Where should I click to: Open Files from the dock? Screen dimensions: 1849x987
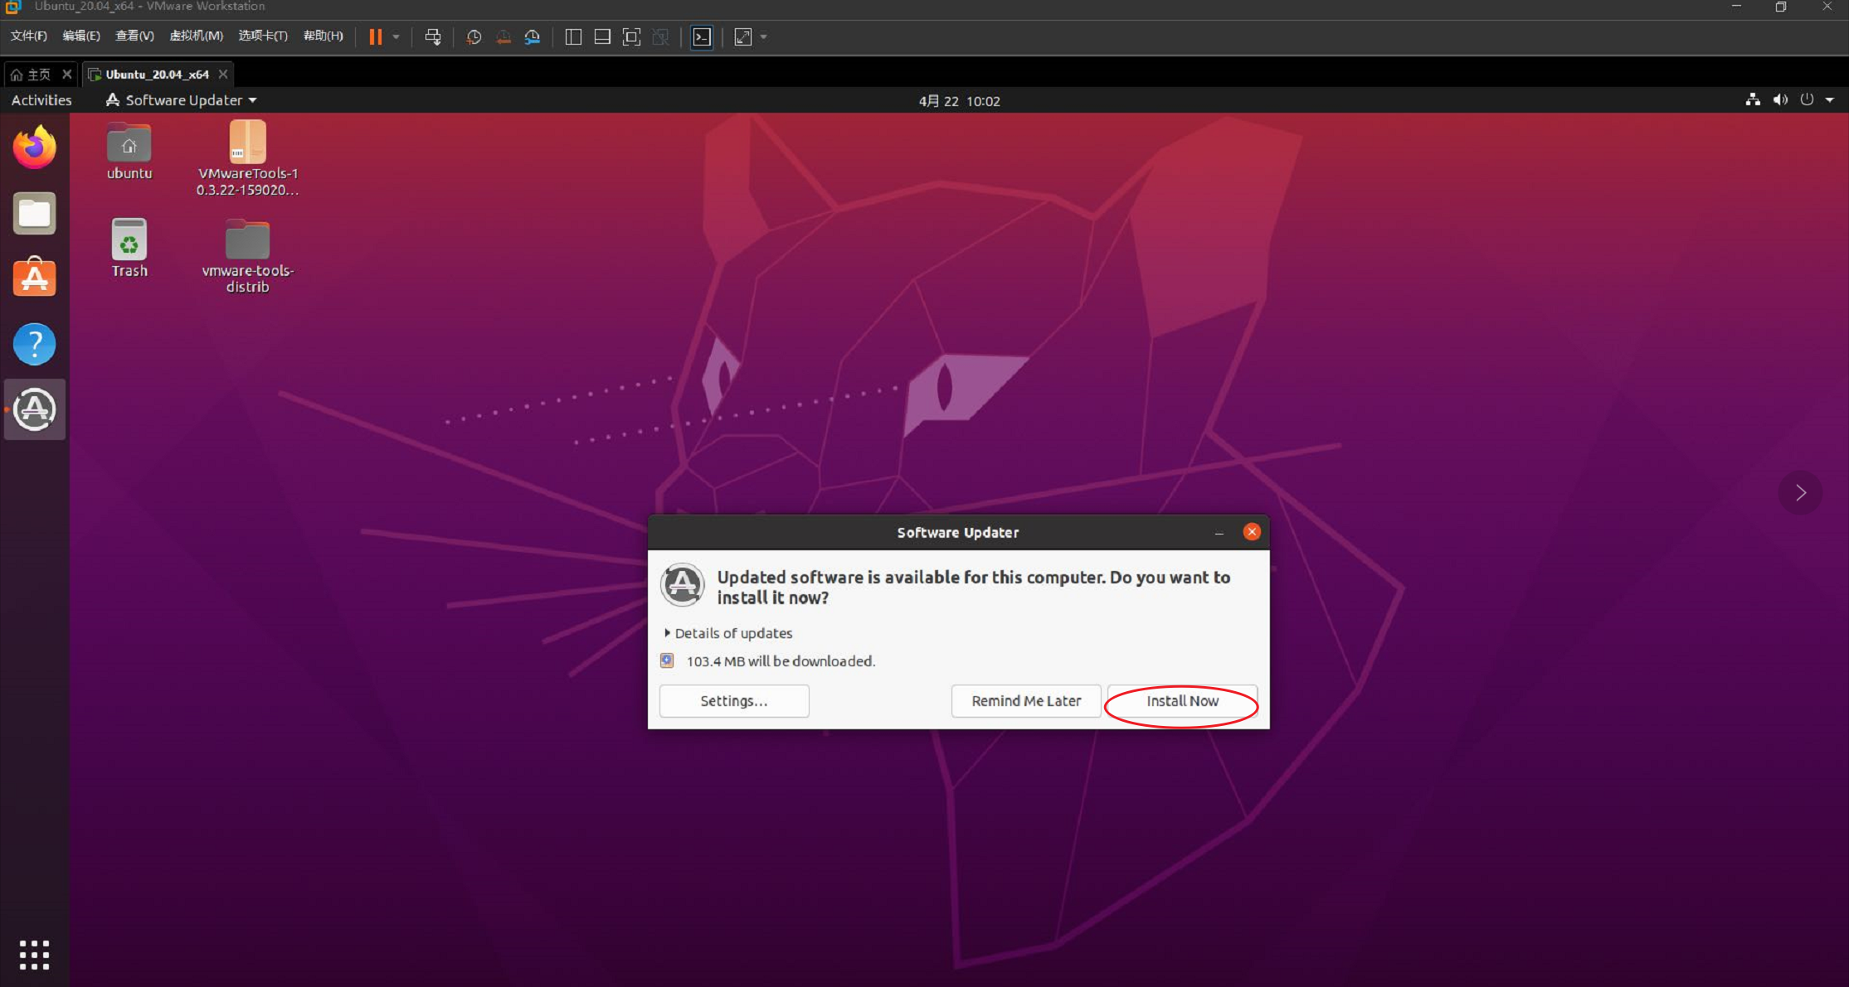(34, 214)
